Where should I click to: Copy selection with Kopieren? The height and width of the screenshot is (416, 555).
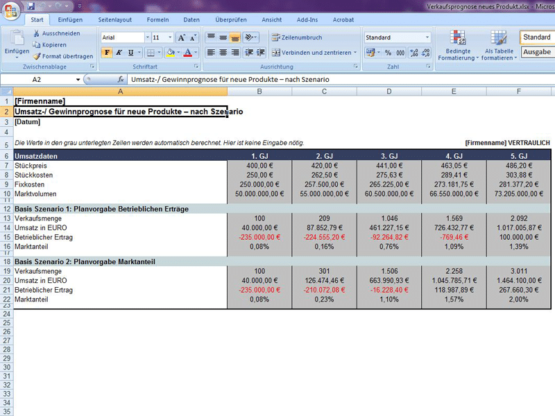50,44
